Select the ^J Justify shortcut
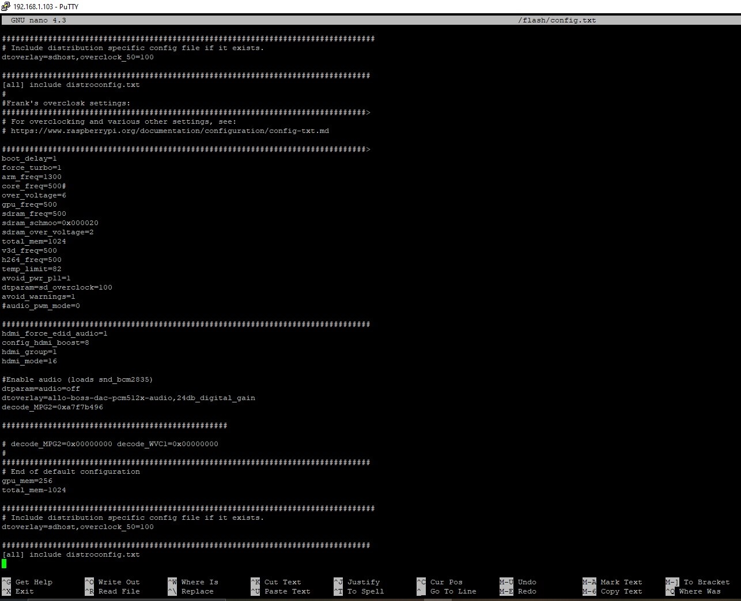The width and height of the screenshot is (741, 601). click(357, 582)
